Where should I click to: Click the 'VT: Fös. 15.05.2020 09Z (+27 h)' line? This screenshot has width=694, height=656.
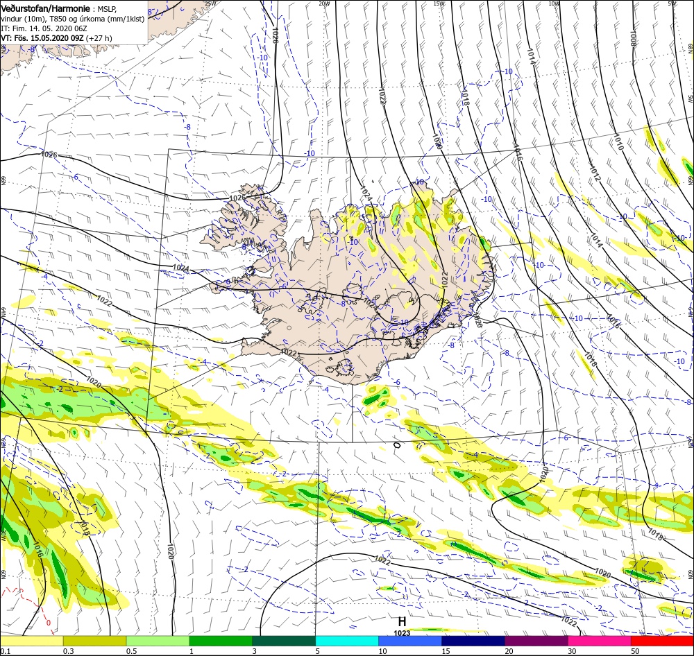tap(57, 38)
